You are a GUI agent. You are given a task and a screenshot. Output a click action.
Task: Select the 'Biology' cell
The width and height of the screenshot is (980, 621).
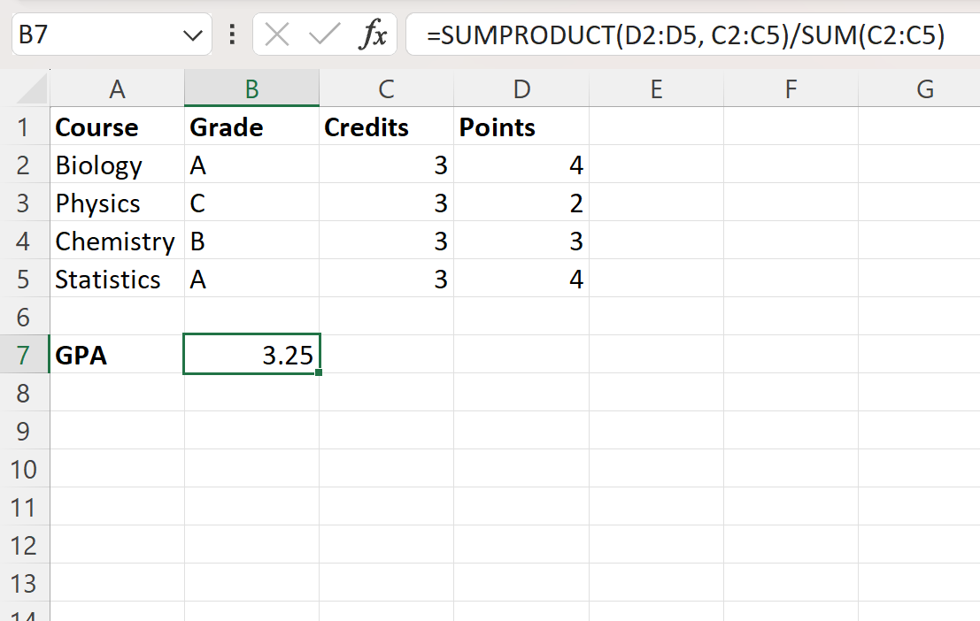coord(117,165)
